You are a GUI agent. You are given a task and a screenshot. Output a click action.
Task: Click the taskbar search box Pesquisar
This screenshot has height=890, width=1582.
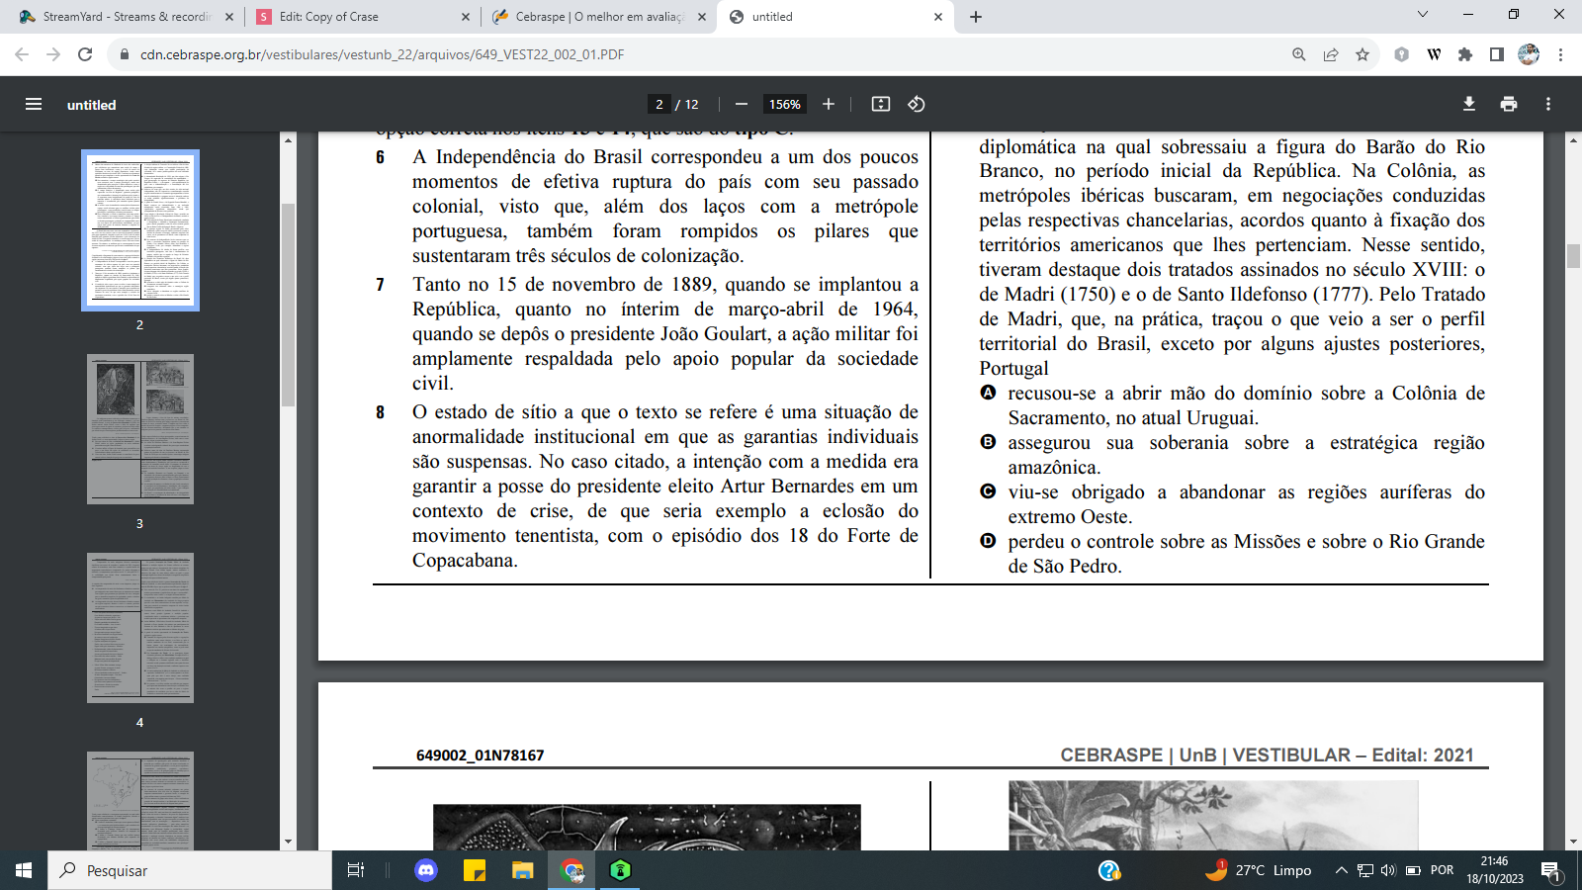[190, 870]
